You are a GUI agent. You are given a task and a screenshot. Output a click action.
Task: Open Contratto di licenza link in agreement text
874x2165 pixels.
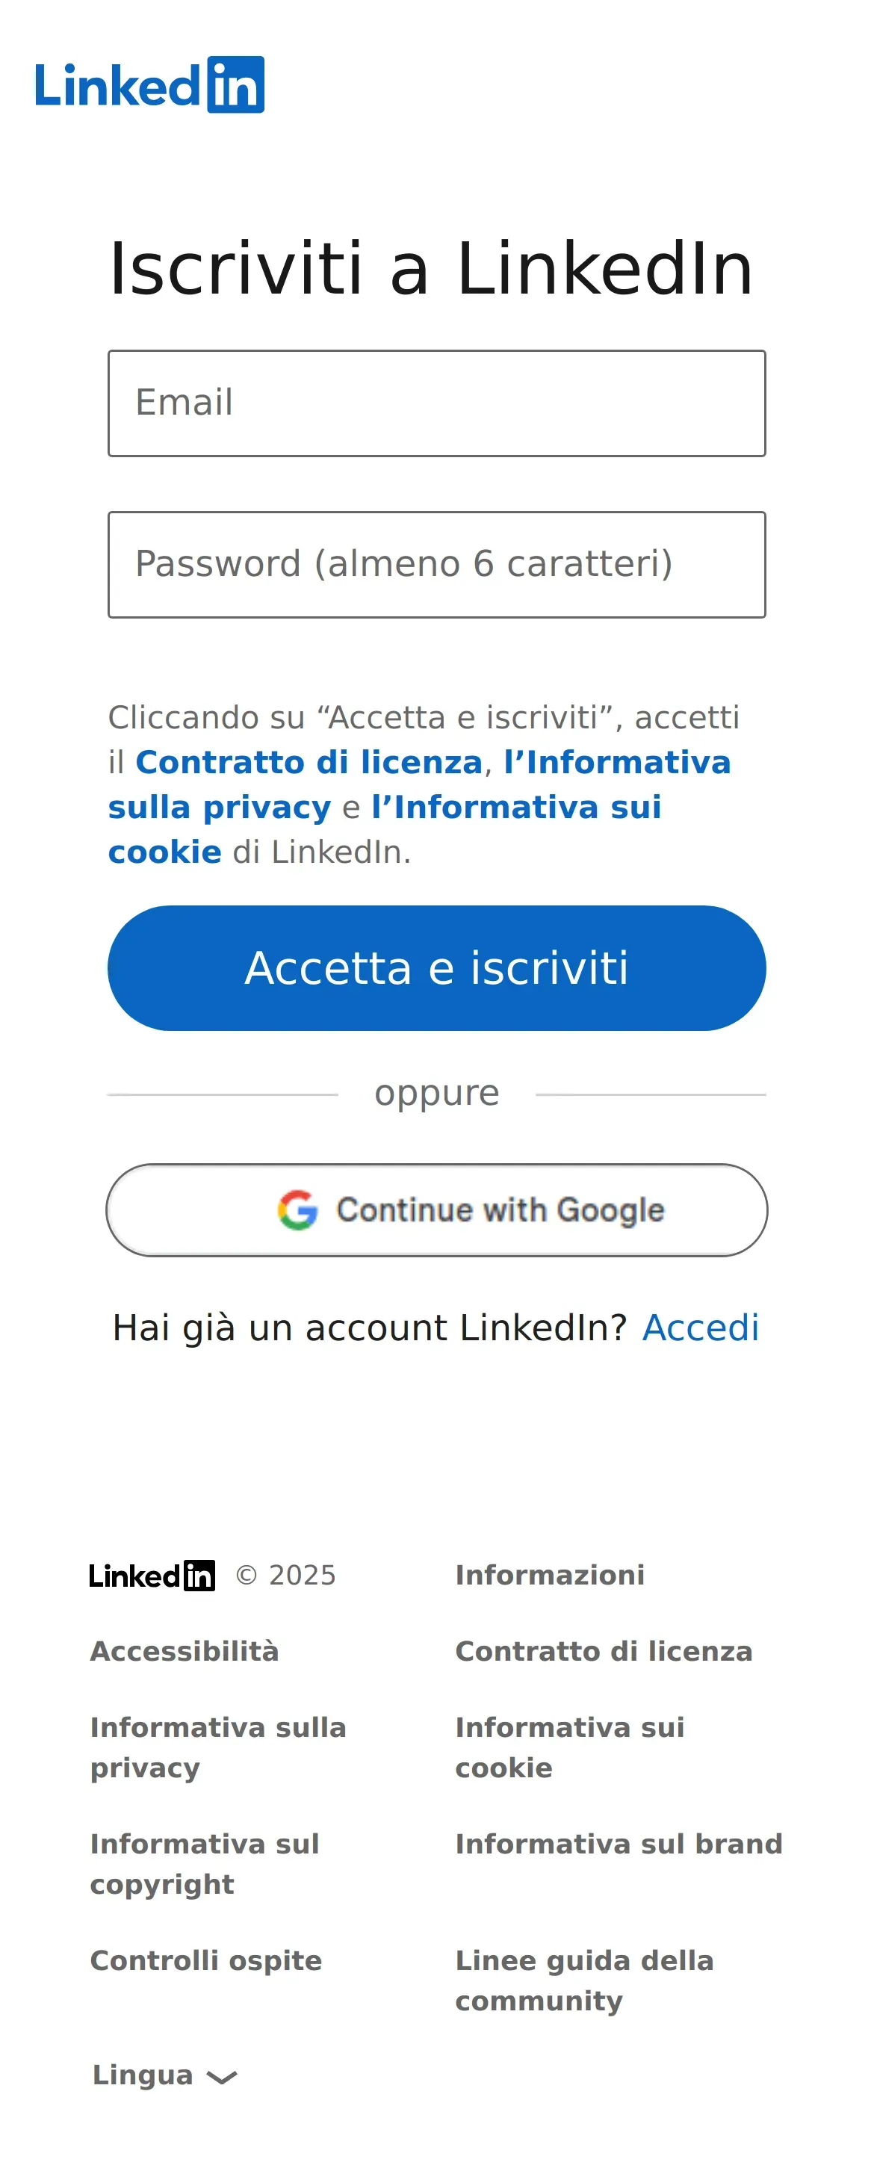coord(309,762)
